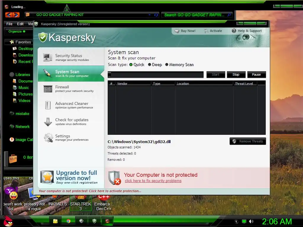
Task: Click Explorer back arrow button
Action: click(x=9, y=15)
